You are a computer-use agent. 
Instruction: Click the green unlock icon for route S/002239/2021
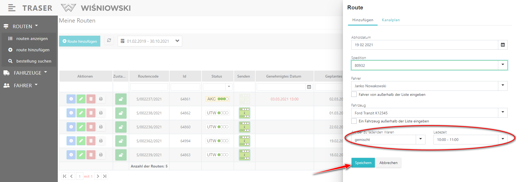click(121, 155)
